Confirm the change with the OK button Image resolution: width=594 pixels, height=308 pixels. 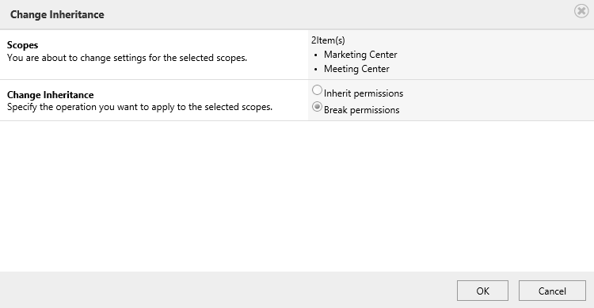click(x=482, y=291)
